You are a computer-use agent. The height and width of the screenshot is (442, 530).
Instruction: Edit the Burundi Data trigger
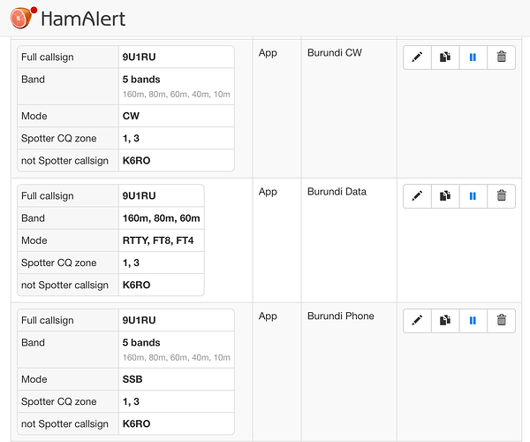tap(417, 196)
